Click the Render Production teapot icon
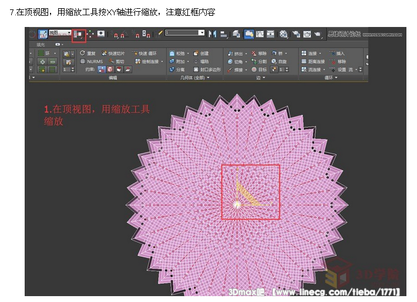Image resolution: width=417 pixels, height=302 pixels. [318, 34]
